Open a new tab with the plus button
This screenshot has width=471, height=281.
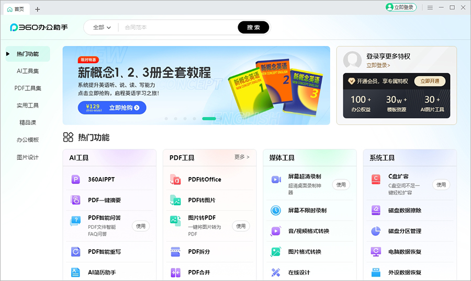pyautogui.click(x=37, y=9)
